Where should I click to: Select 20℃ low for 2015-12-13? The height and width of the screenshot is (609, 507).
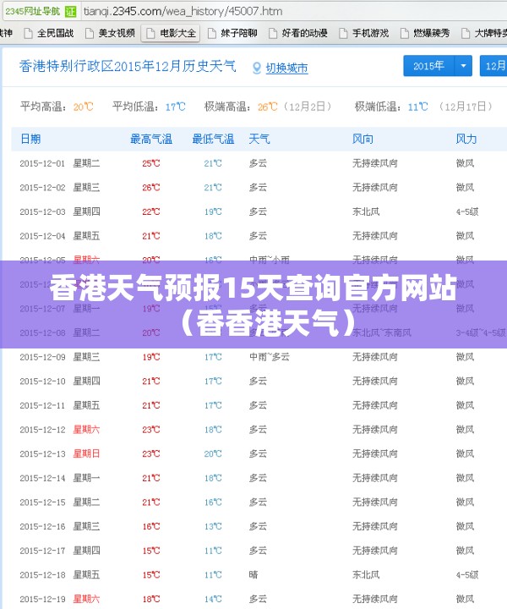(213, 453)
